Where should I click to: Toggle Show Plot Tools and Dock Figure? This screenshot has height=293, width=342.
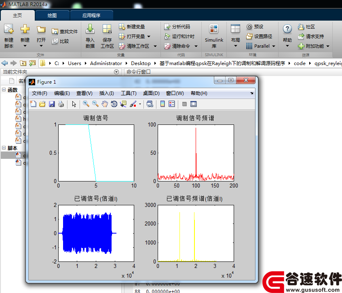pyautogui.click(x=194, y=104)
